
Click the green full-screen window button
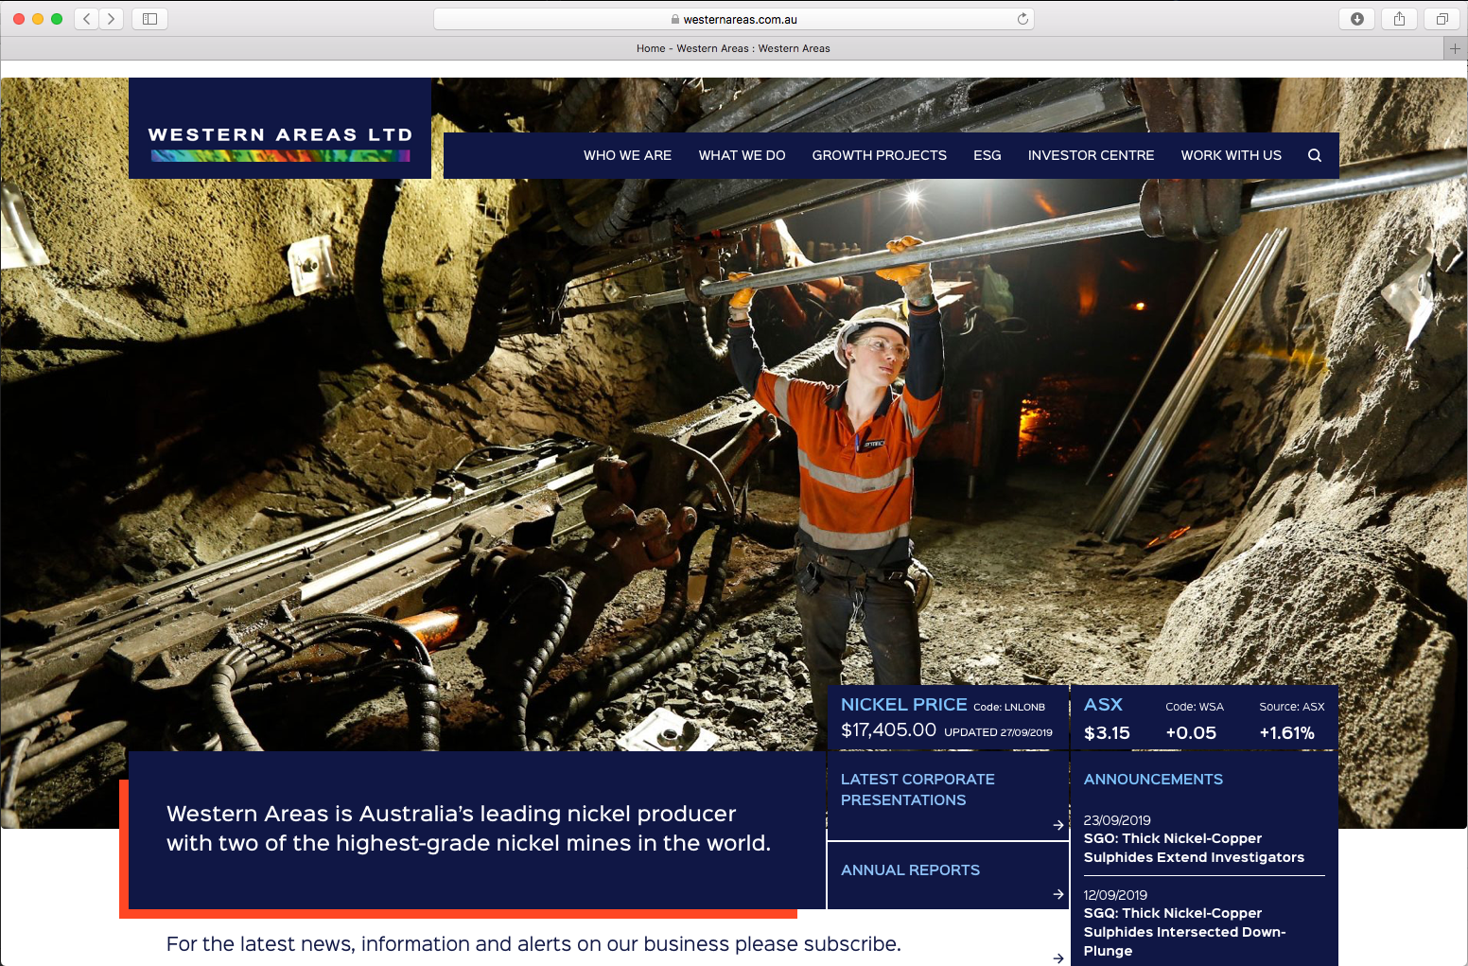pyautogui.click(x=57, y=19)
